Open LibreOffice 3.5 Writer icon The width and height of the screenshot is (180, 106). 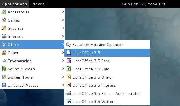point(69,101)
